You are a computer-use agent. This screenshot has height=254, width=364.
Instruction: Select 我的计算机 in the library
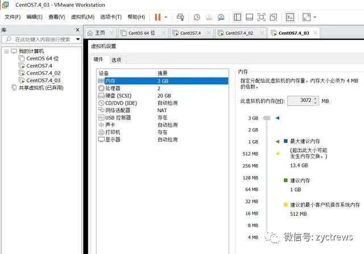point(31,51)
